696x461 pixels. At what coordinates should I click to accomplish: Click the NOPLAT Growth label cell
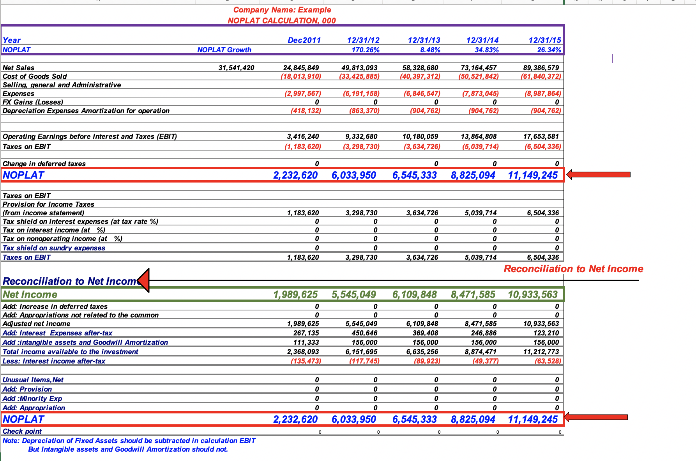coord(224,50)
